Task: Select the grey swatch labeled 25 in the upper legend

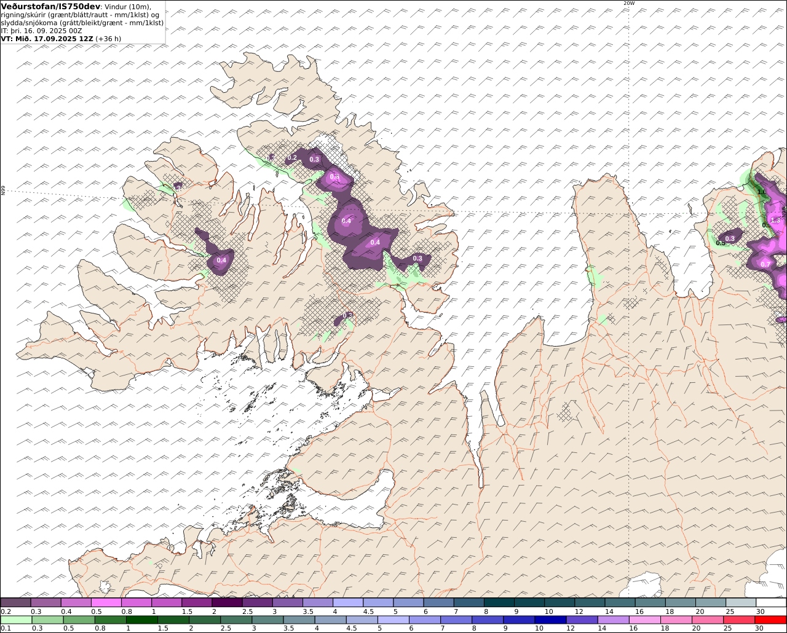Action: pos(740,603)
